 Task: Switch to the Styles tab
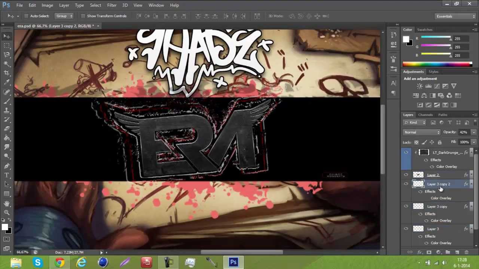(x=433, y=72)
